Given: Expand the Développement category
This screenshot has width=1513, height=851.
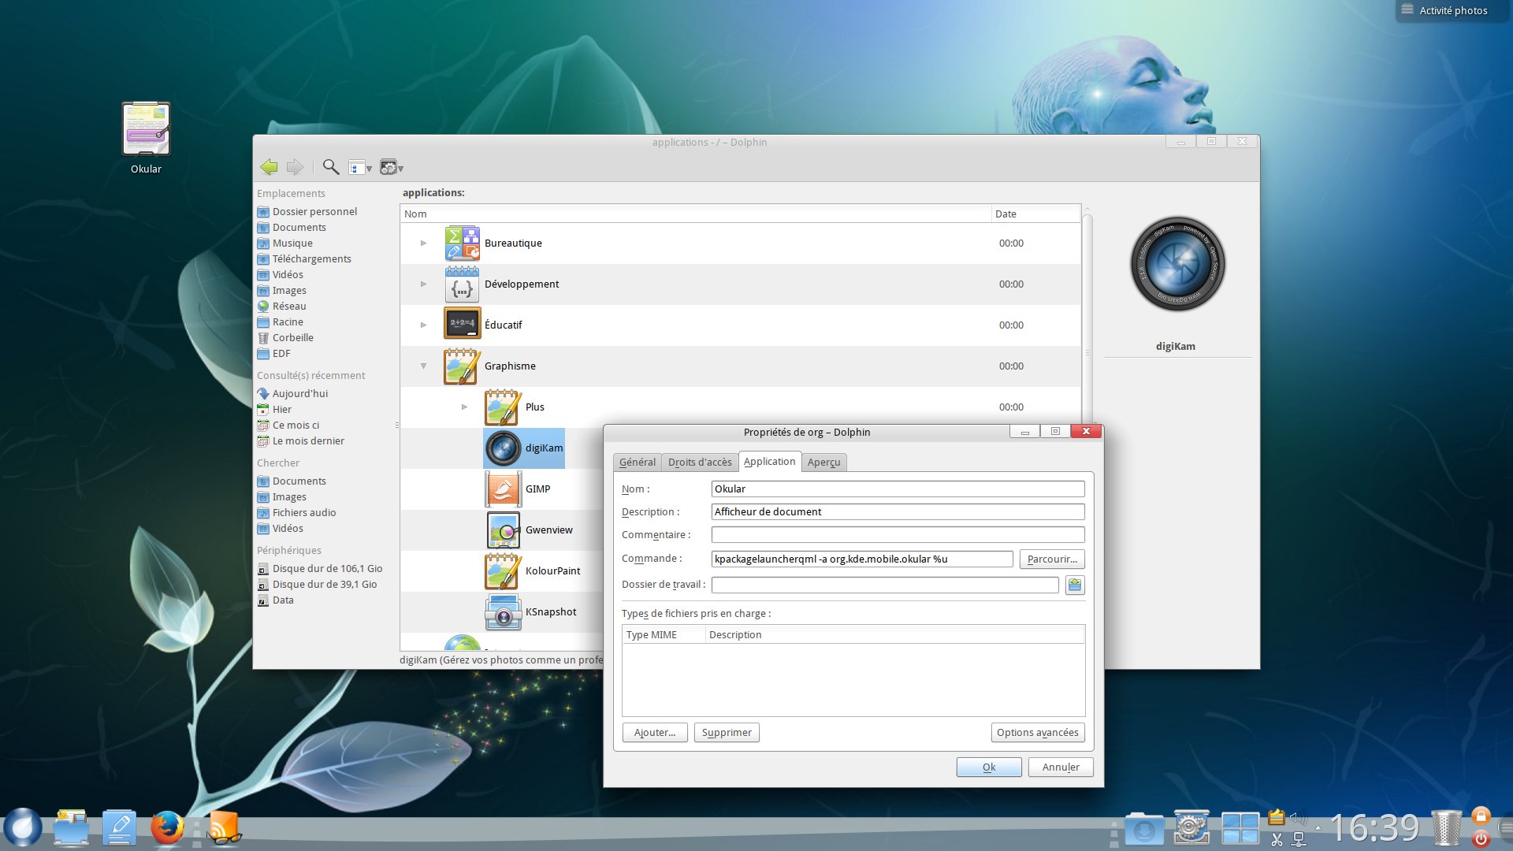Looking at the screenshot, I should [x=423, y=284].
